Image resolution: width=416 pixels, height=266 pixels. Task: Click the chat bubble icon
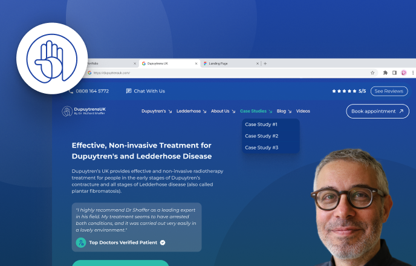click(x=129, y=91)
